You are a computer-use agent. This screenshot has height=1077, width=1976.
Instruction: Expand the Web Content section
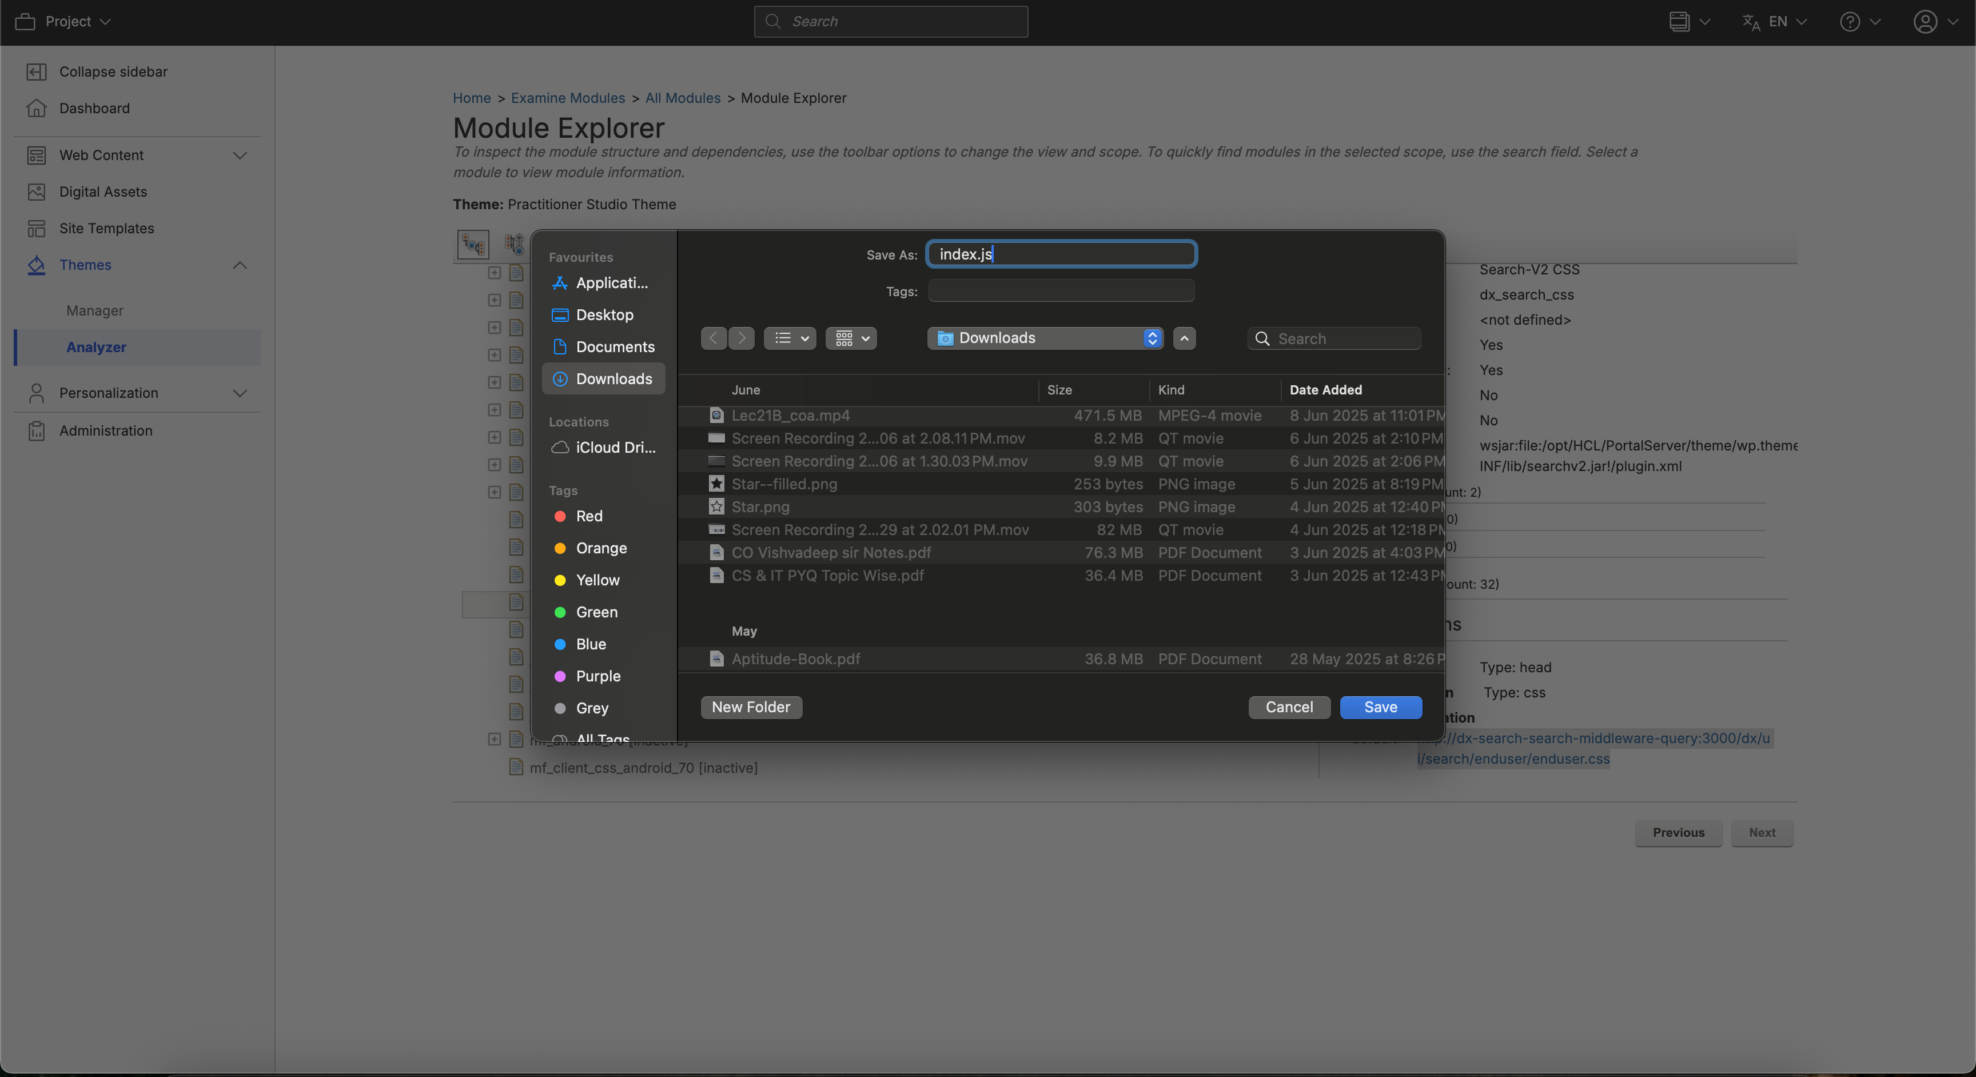pos(240,155)
